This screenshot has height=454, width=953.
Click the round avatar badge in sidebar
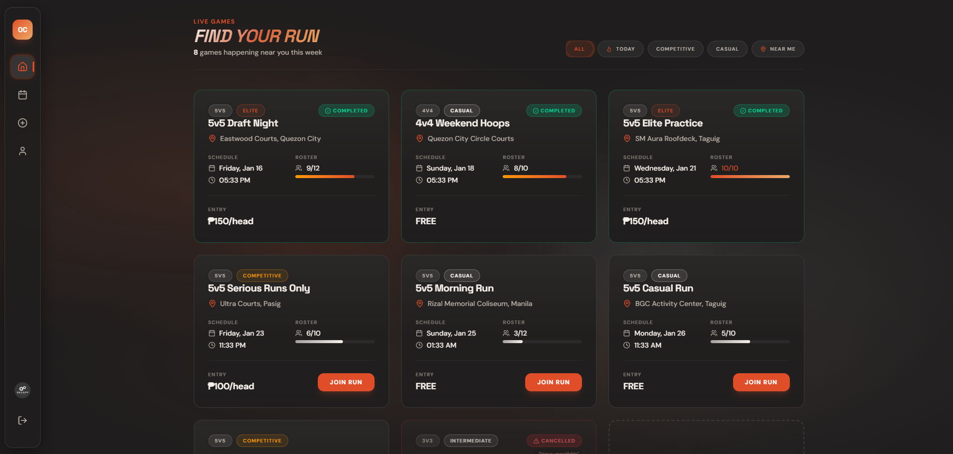click(x=23, y=390)
